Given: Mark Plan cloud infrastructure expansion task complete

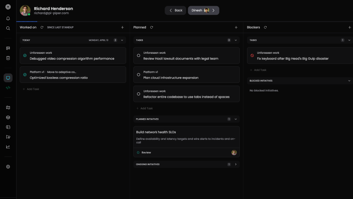Looking at the screenshot, I should 139,75.
